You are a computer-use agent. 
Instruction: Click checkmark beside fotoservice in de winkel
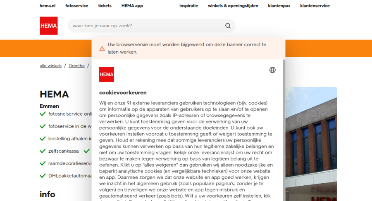point(43,126)
